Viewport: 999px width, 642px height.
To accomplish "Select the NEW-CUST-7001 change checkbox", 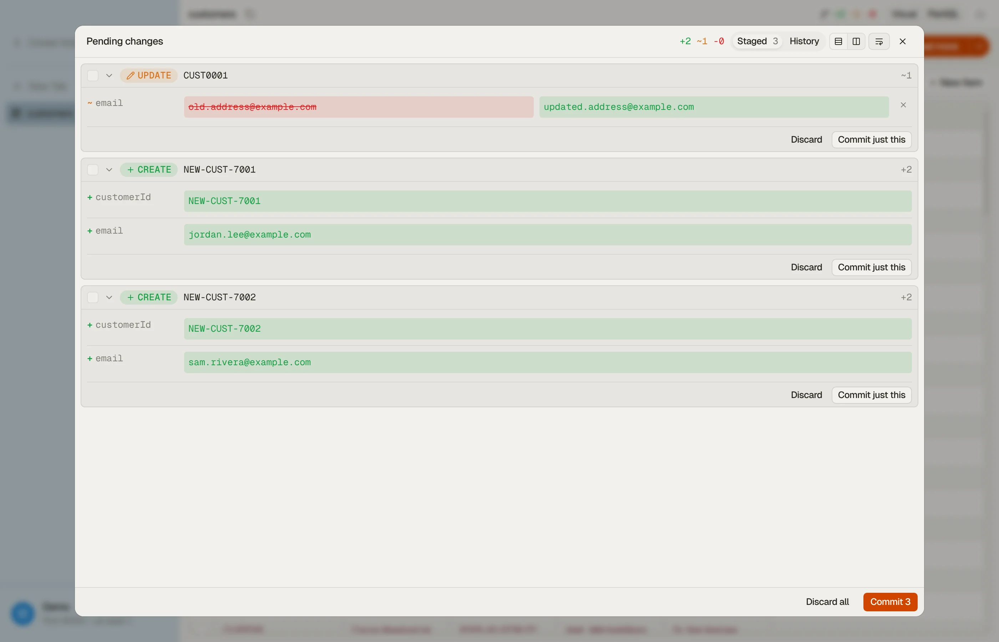I will click(x=92, y=170).
